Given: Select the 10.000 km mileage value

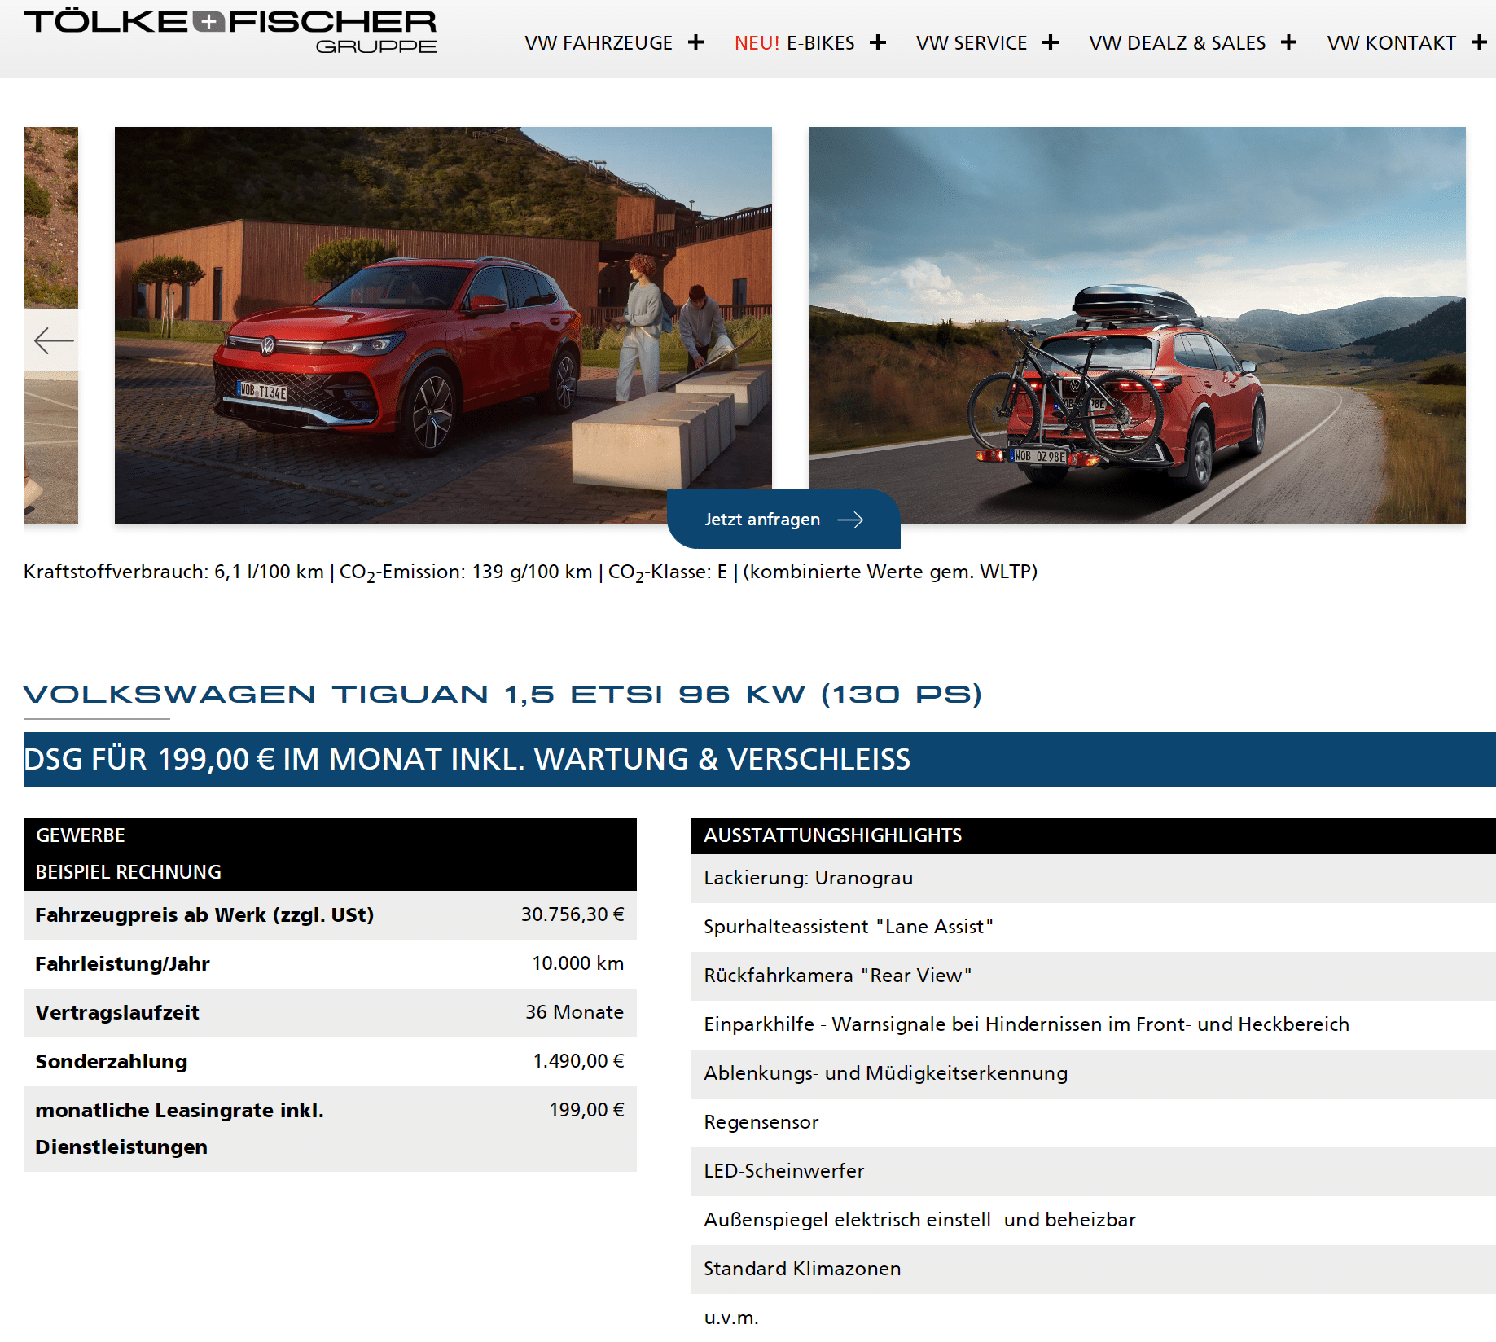Looking at the screenshot, I should [x=577, y=963].
